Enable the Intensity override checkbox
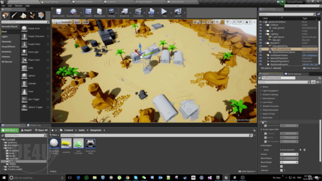This screenshot has height=181, width=322. coord(265,134)
